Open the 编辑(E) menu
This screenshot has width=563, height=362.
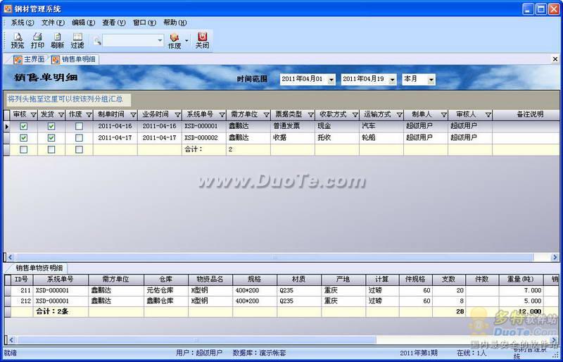84,23
